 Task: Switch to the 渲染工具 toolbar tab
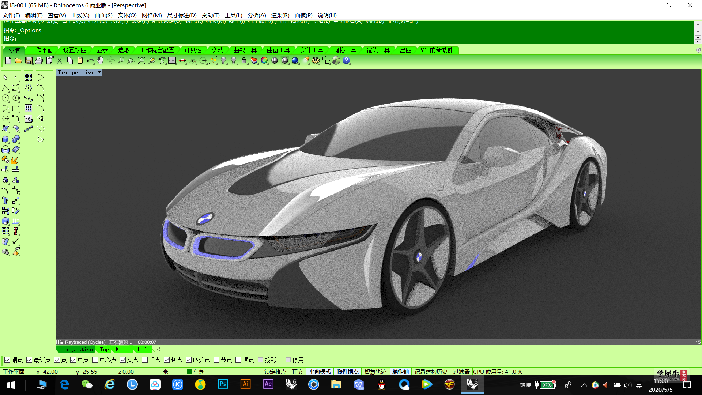coord(378,50)
